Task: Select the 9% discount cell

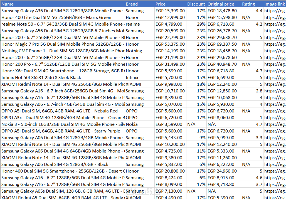Action: point(196,138)
